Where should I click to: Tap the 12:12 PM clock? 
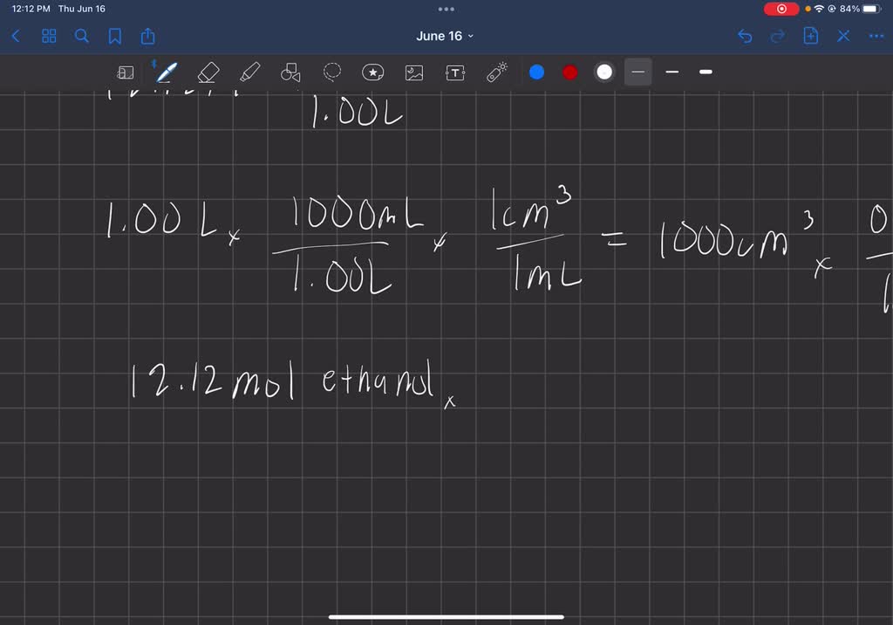click(x=31, y=9)
